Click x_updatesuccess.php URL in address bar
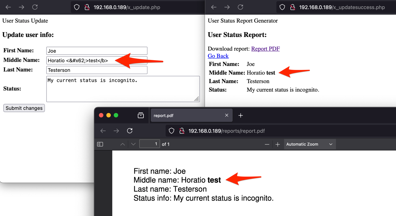This screenshot has width=396, height=216. [342, 7]
